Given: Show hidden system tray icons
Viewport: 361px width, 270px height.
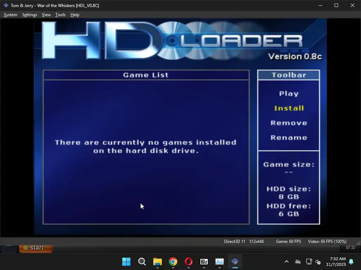Looking at the screenshot, I should (x=287, y=262).
